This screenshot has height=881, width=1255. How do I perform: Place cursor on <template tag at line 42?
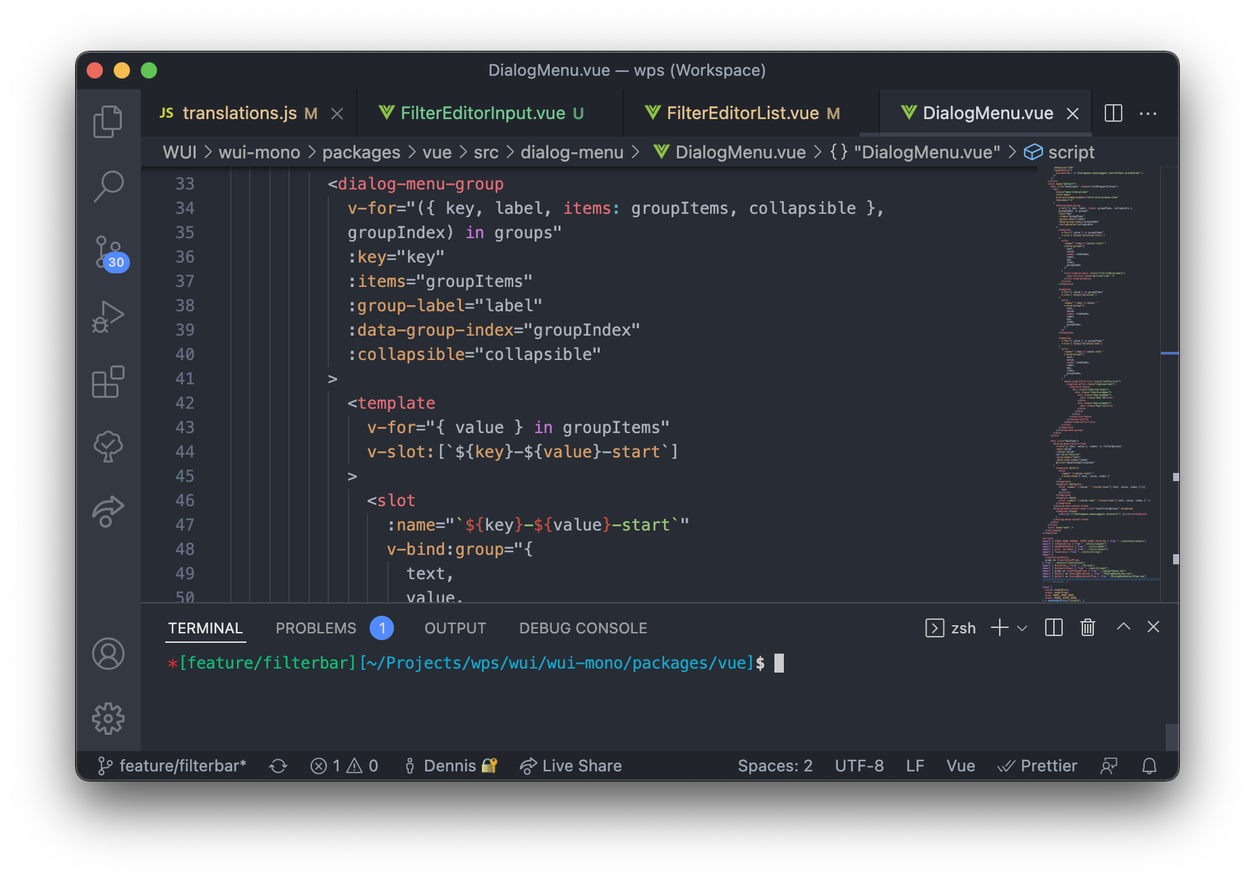(391, 403)
